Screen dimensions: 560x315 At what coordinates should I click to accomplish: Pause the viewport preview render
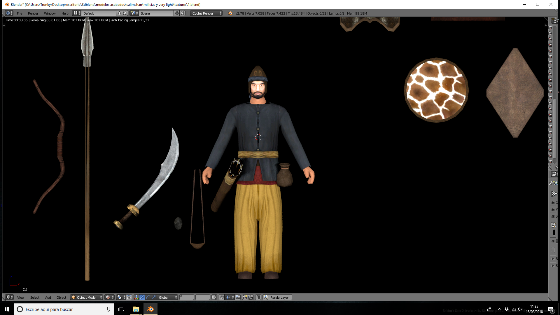[x=258, y=297]
